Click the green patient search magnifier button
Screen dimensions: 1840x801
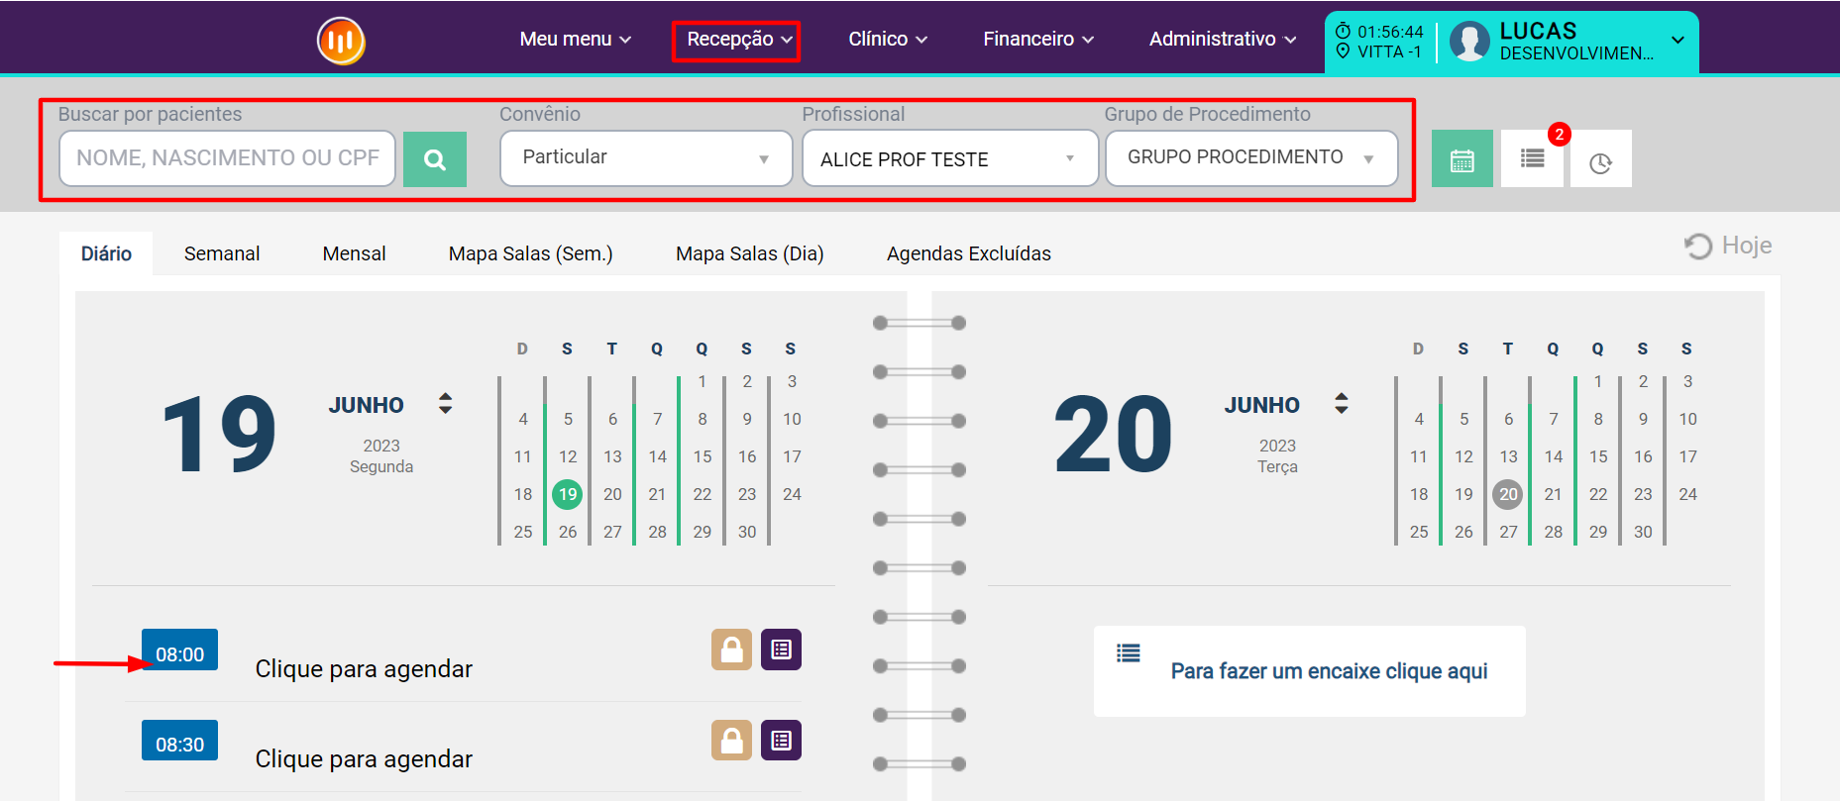click(x=435, y=158)
